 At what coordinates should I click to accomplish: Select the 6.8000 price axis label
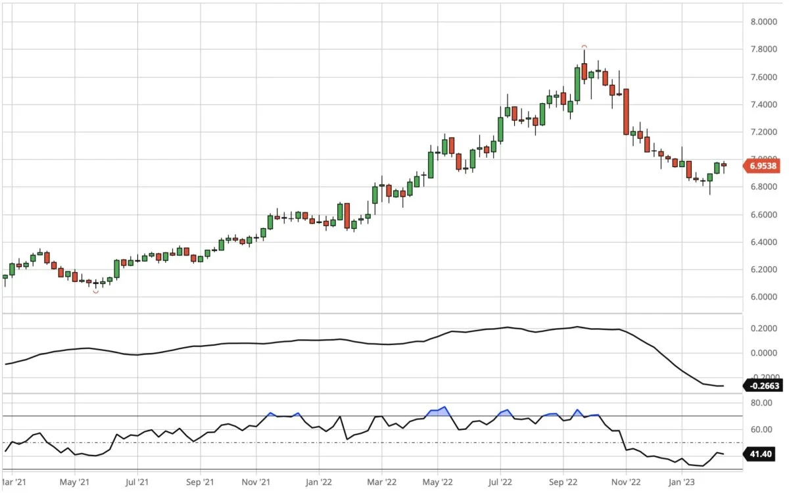tap(763, 187)
